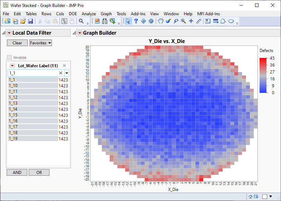Select the Lasso tool
Viewport: 281px width, 201px height.
coord(176,21)
